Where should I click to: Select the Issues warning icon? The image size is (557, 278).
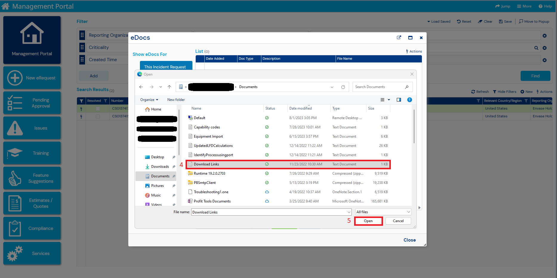tap(14, 128)
